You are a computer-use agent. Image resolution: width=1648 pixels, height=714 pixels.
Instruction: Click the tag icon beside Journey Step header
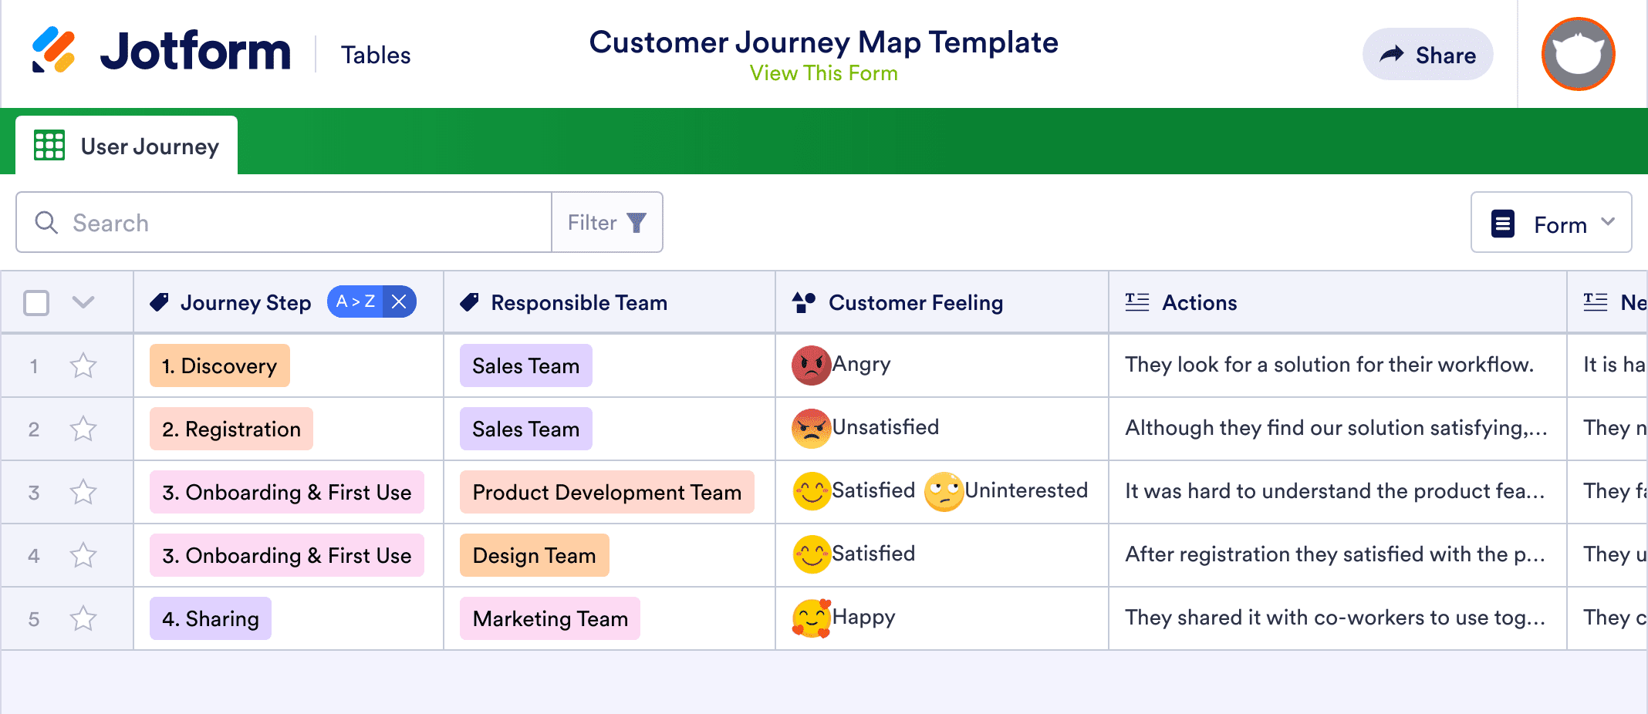pyautogui.click(x=160, y=301)
